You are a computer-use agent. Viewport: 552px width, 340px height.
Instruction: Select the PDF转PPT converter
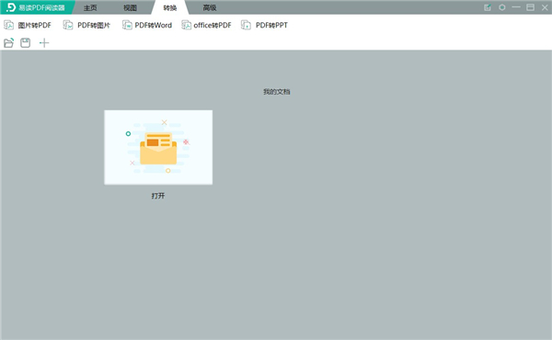pos(264,26)
